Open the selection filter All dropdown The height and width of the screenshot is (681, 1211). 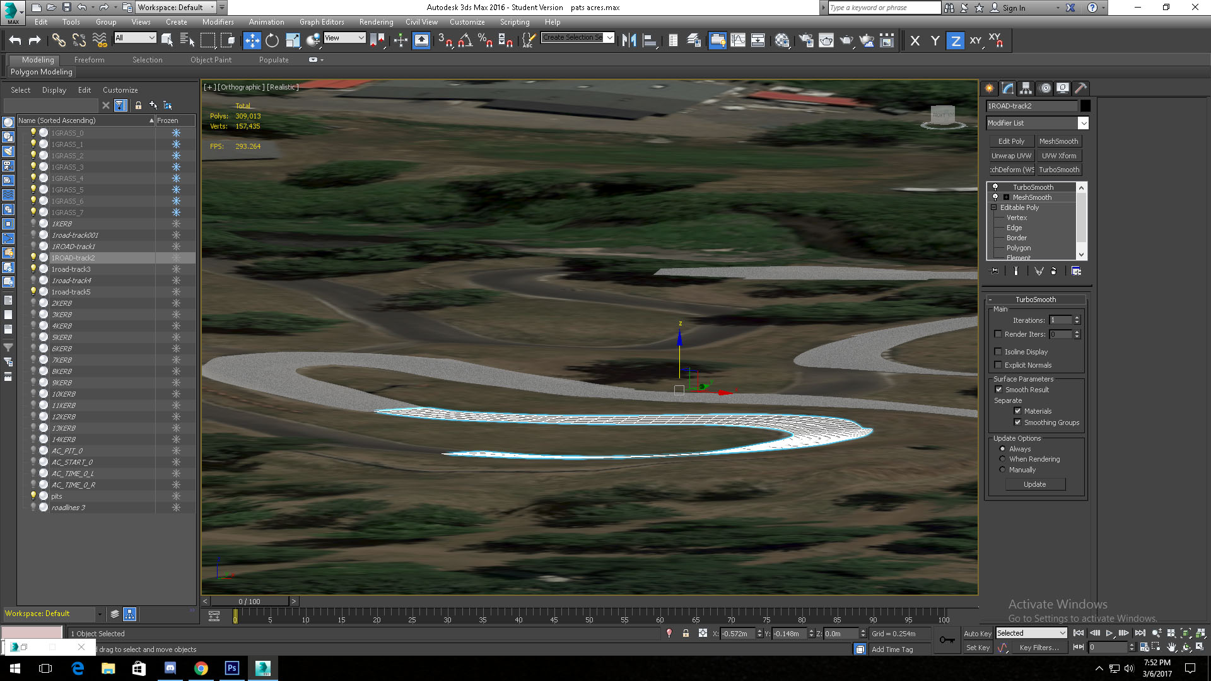pyautogui.click(x=135, y=38)
